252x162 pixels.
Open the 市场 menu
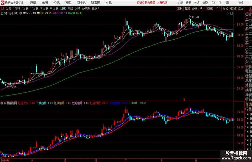(45, 3)
